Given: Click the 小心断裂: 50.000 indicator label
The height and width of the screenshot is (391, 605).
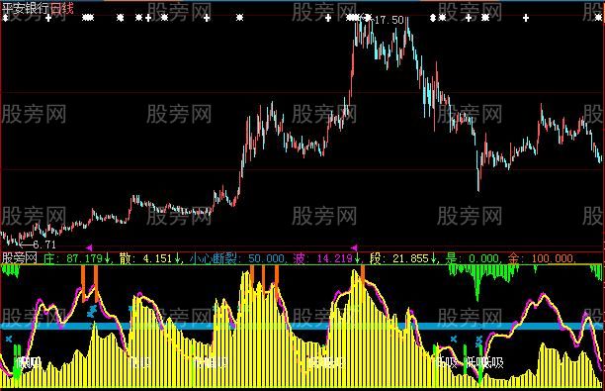Looking at the screenshot, I should coord(237,258).
